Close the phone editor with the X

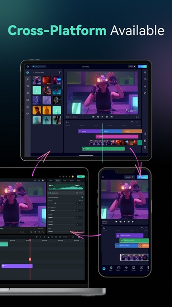coord(103,177)
